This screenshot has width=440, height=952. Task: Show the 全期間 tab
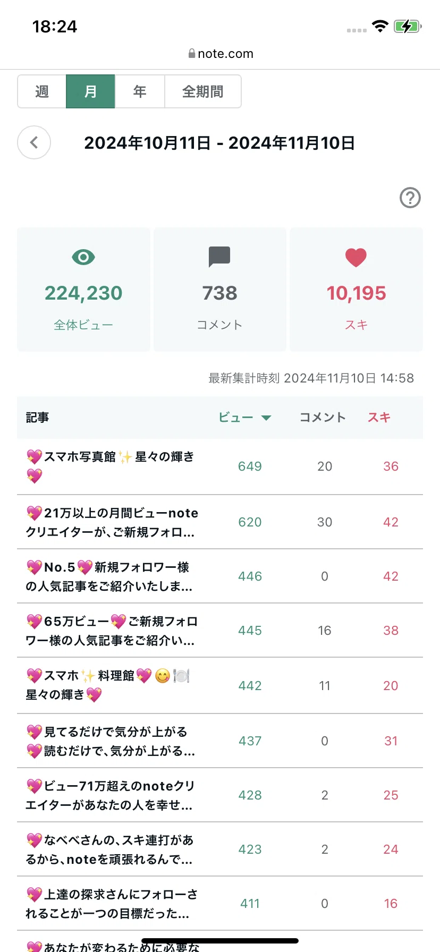click(x=203, y=91)
